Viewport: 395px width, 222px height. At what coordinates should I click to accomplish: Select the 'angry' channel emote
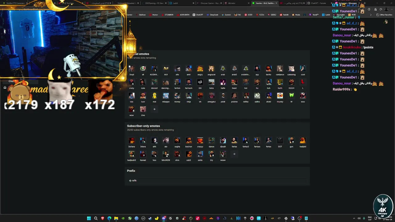pos(200,68)
